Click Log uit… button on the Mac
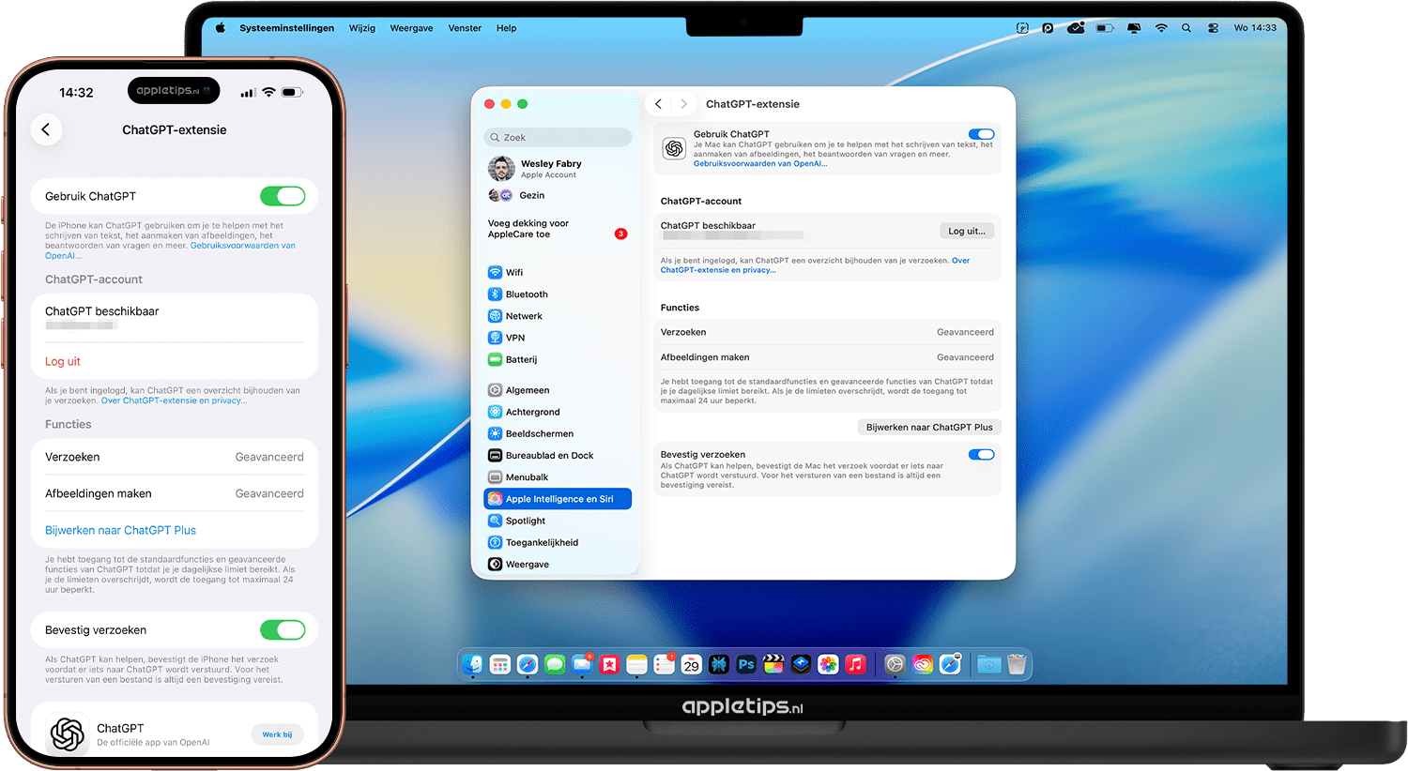The height and width of the screenshot is (771, 1408). [x=967, y=231]
